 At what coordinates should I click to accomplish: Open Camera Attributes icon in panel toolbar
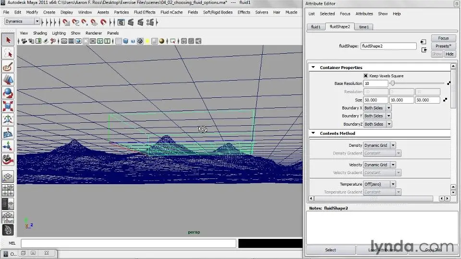pyautogui.click(x=31, y=41)
